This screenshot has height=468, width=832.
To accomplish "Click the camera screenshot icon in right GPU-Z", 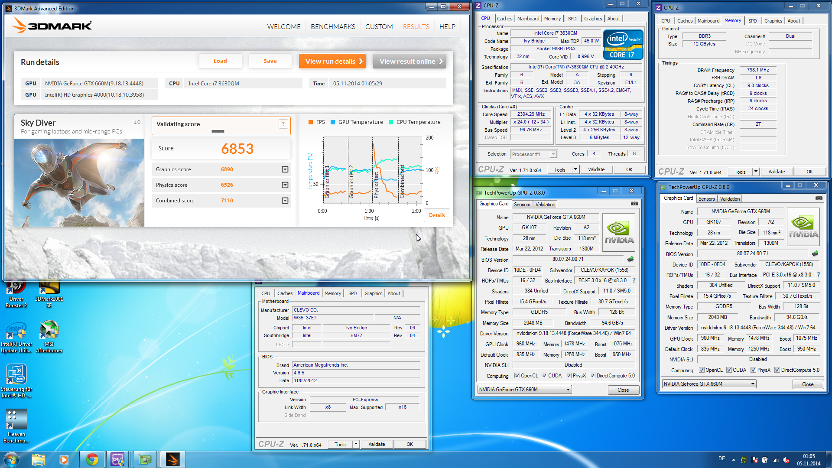I will [819, 198].
